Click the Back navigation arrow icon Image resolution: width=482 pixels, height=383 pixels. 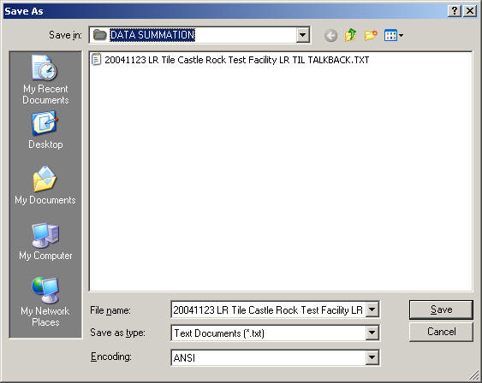pos(330,36)
